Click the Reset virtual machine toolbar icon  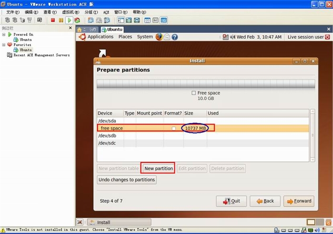click(x=77, y=20)
